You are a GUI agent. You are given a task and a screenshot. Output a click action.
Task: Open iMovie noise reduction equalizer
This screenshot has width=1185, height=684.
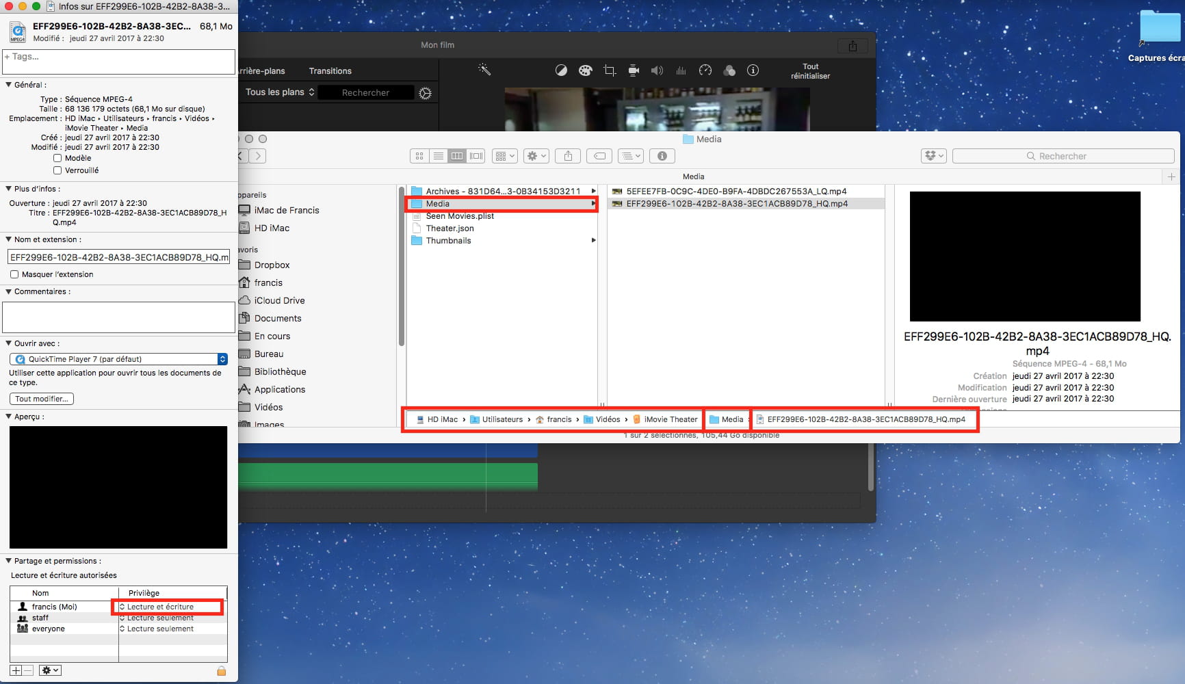coord(681,70)
